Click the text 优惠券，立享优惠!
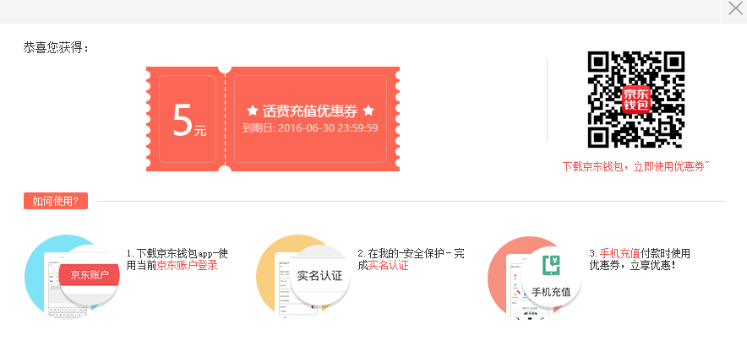 (633, 266)
